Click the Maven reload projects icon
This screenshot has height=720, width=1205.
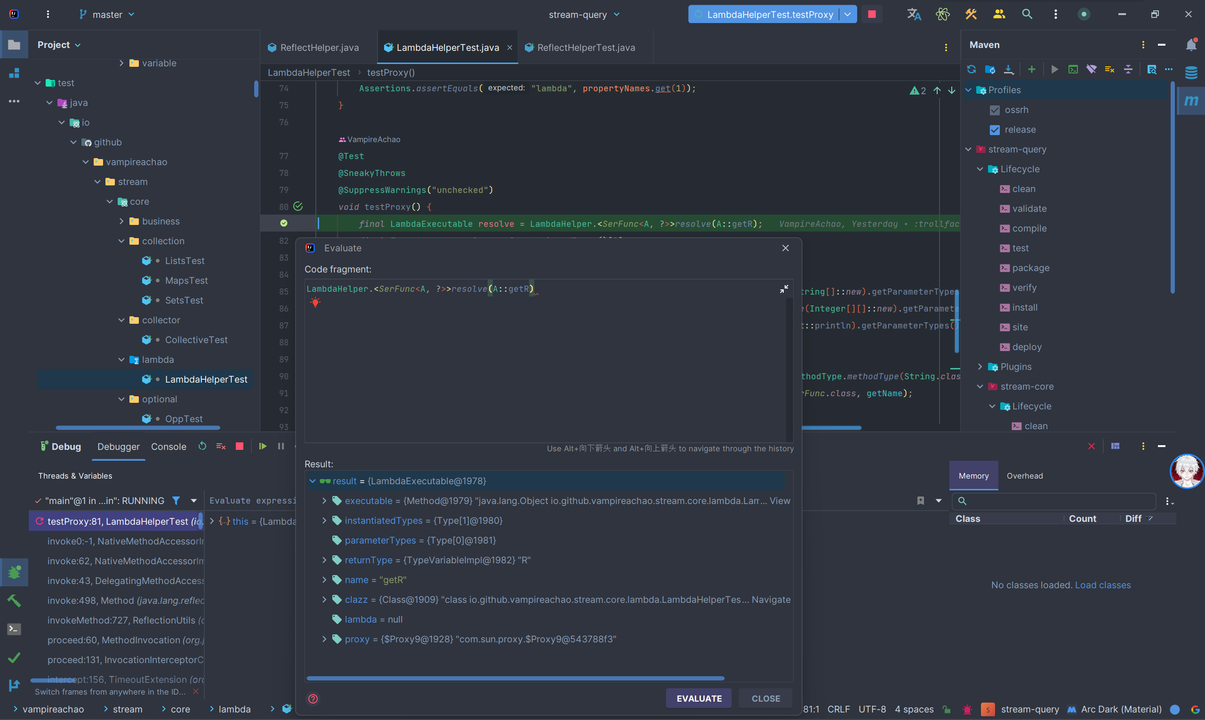coord(971,69)
